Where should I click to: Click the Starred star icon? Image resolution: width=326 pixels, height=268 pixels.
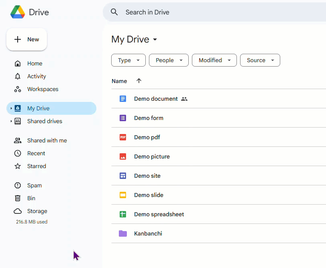tap(18, 166)
